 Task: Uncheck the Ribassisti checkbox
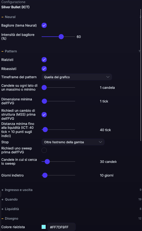[x=44, y=69]
